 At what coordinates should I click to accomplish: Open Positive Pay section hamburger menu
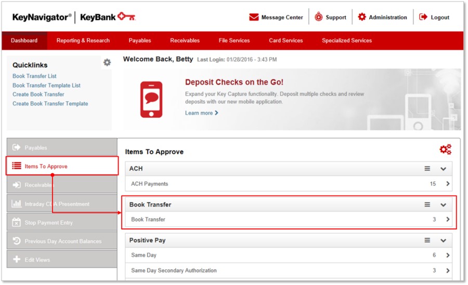pyautogui.click(x=427, y=240)
